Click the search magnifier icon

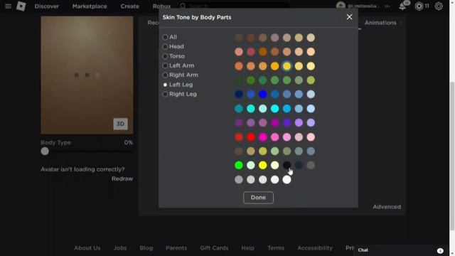[183, 6]
